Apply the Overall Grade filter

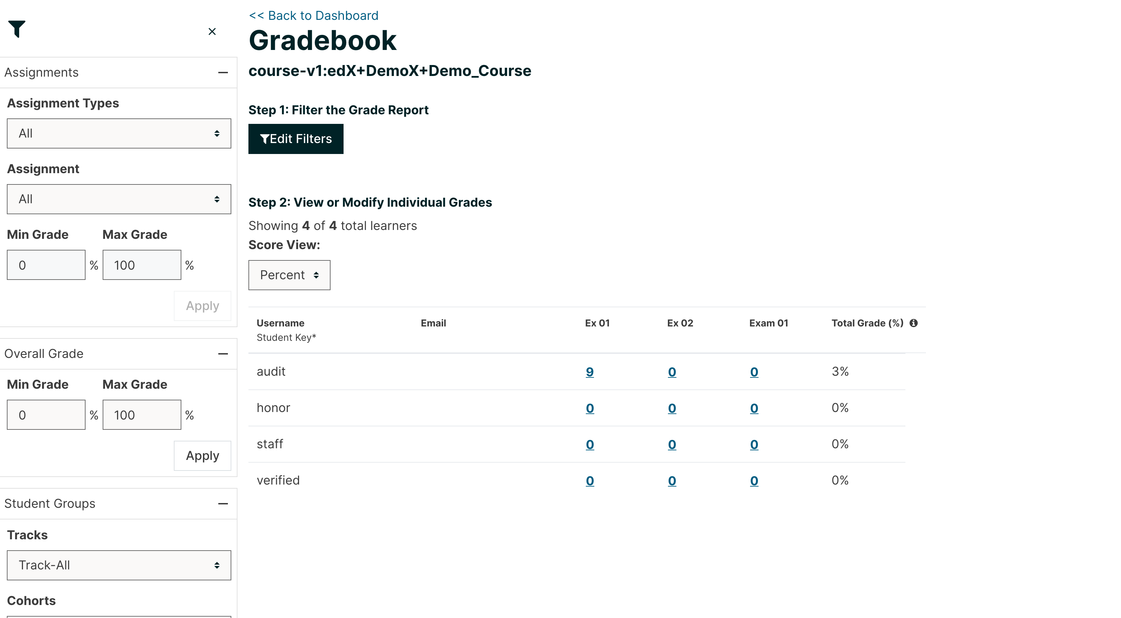click(x=202, y=456)
